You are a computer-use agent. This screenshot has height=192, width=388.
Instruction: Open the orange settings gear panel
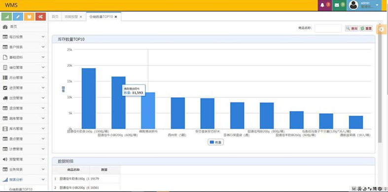382,29
